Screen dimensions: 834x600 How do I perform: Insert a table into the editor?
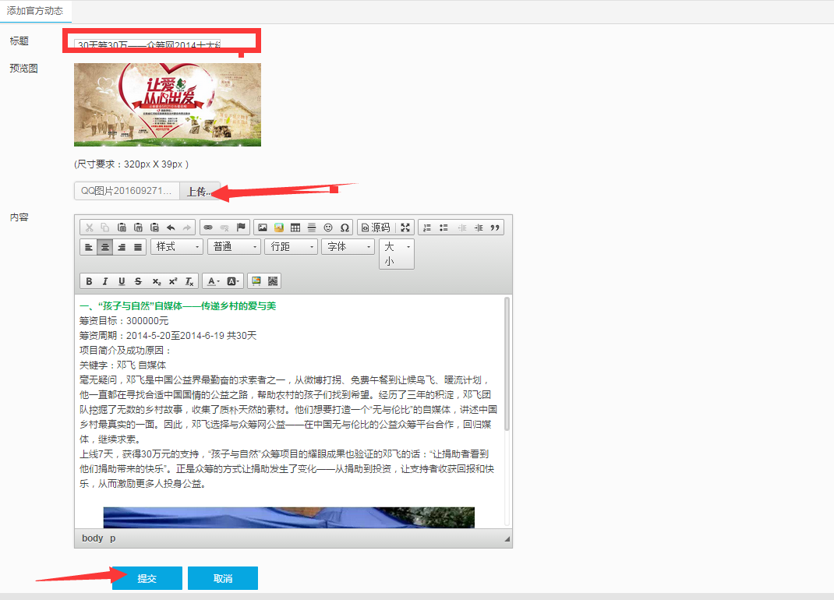295,228
